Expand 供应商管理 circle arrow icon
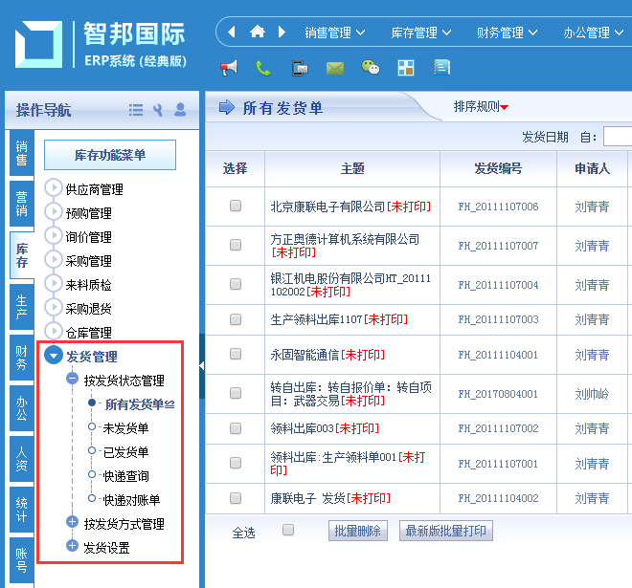The image size is (632, 588). 54,187
